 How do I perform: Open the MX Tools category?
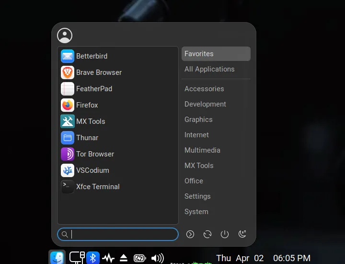tap(216, 166)
